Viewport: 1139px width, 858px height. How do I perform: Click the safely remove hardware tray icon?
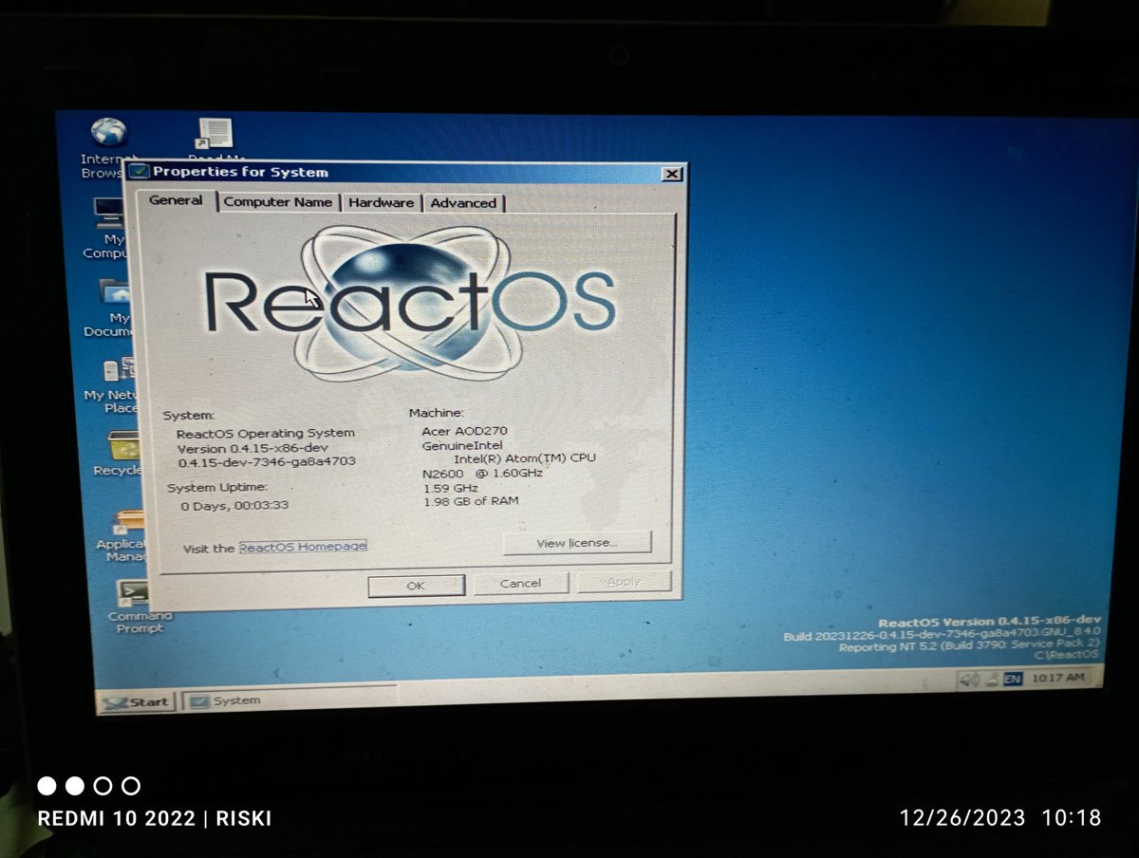click(x=991, y=680)
